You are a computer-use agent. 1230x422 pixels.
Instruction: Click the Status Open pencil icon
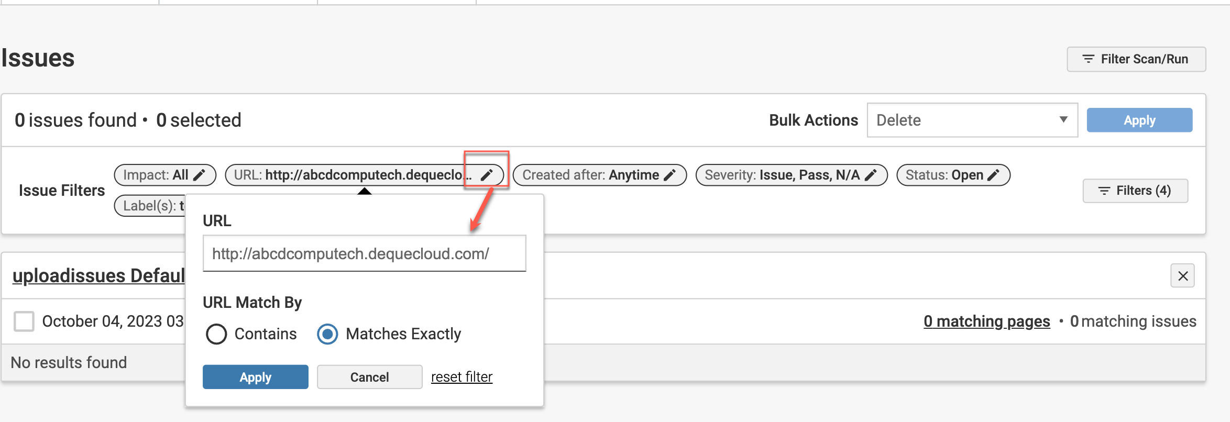click(x=993, y=175)
